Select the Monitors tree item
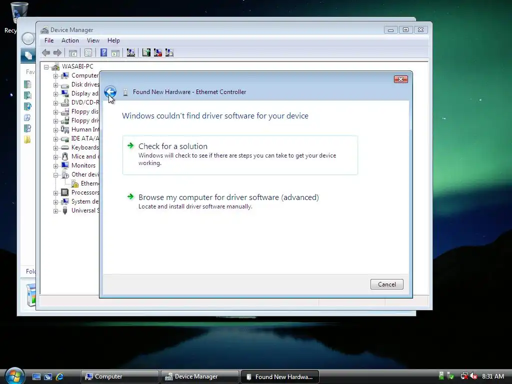This screenshot has height=384, width=512. pos(83,165)
